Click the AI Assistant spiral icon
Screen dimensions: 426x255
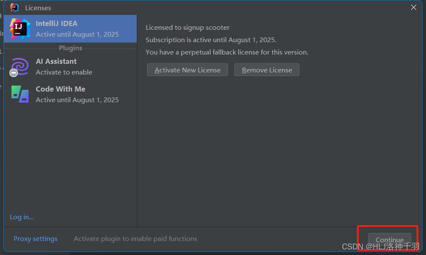click(x=20, y=66)
